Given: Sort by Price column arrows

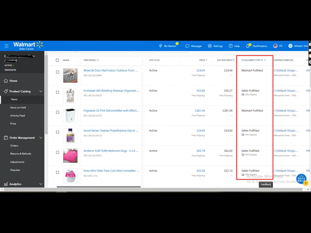Looking at the screenshot, I should (207, 60).
